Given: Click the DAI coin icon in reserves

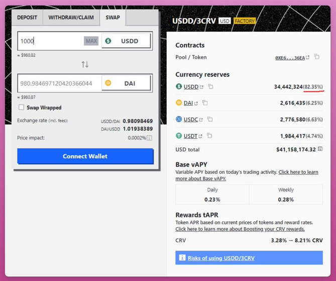Looking at the screenshot, I should pyautogui.click(x=179, y=103).
